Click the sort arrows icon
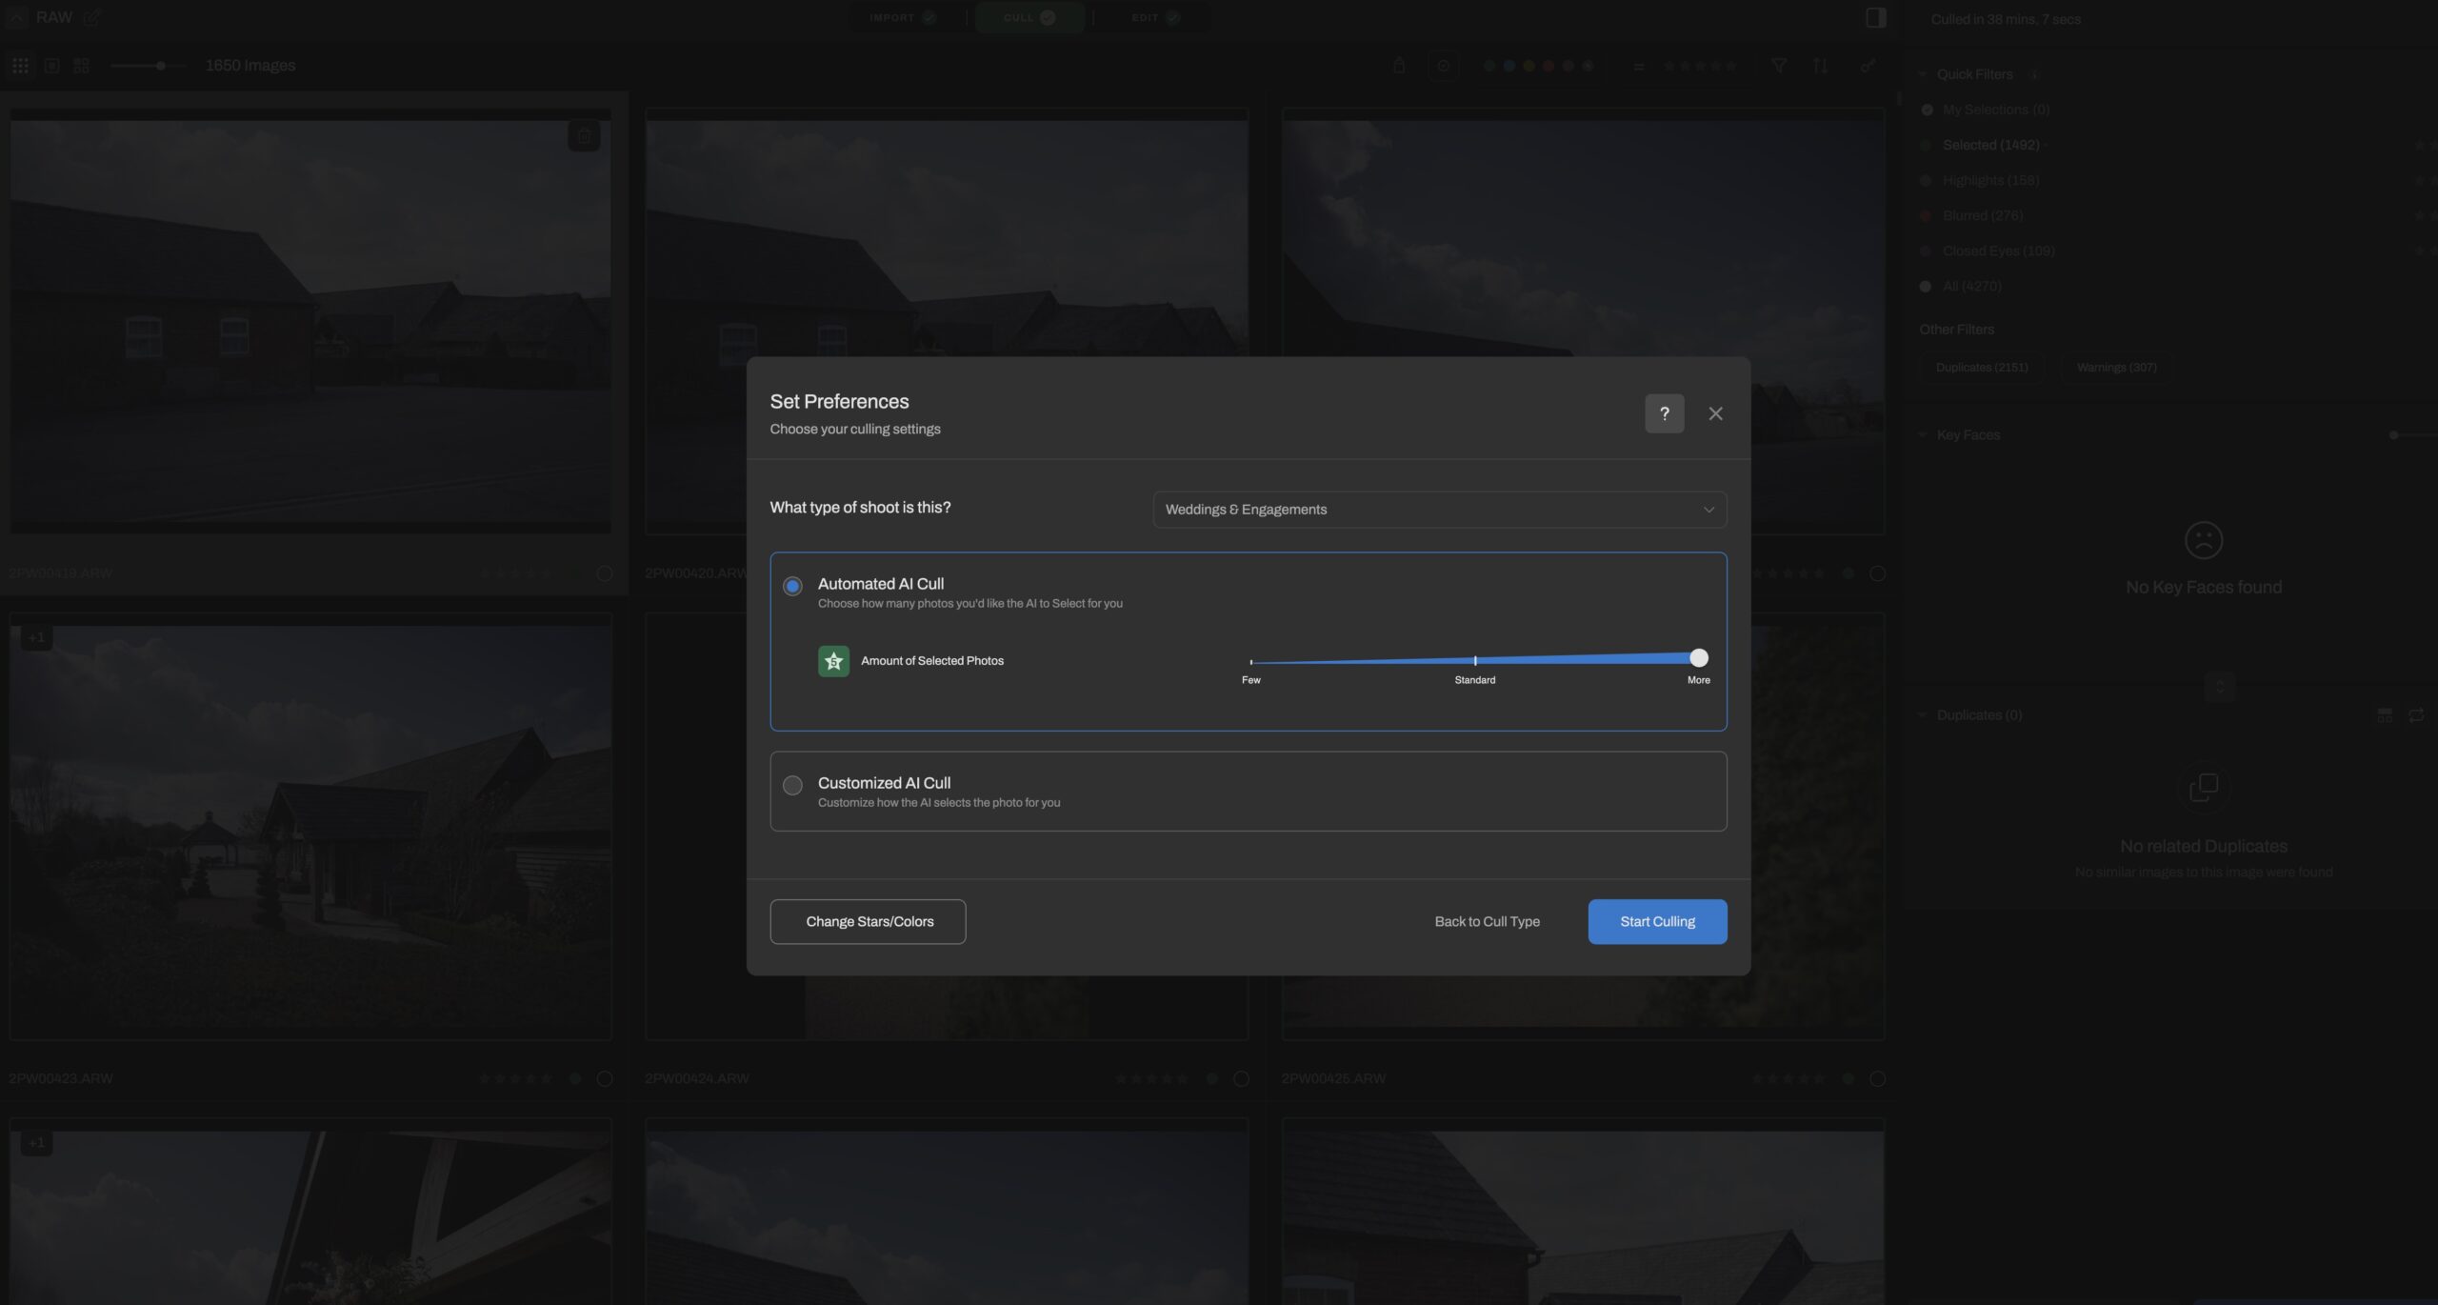The width and height of the screenshot is (2438, 1305). (x=1820, y=66)
